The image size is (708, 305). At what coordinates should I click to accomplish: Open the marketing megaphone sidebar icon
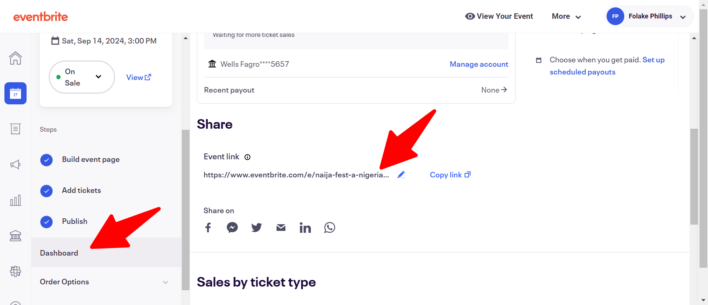tap(15, 164)
